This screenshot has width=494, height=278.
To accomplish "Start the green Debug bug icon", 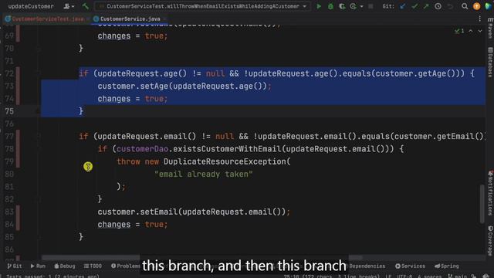I will click(x=330, y=6).
